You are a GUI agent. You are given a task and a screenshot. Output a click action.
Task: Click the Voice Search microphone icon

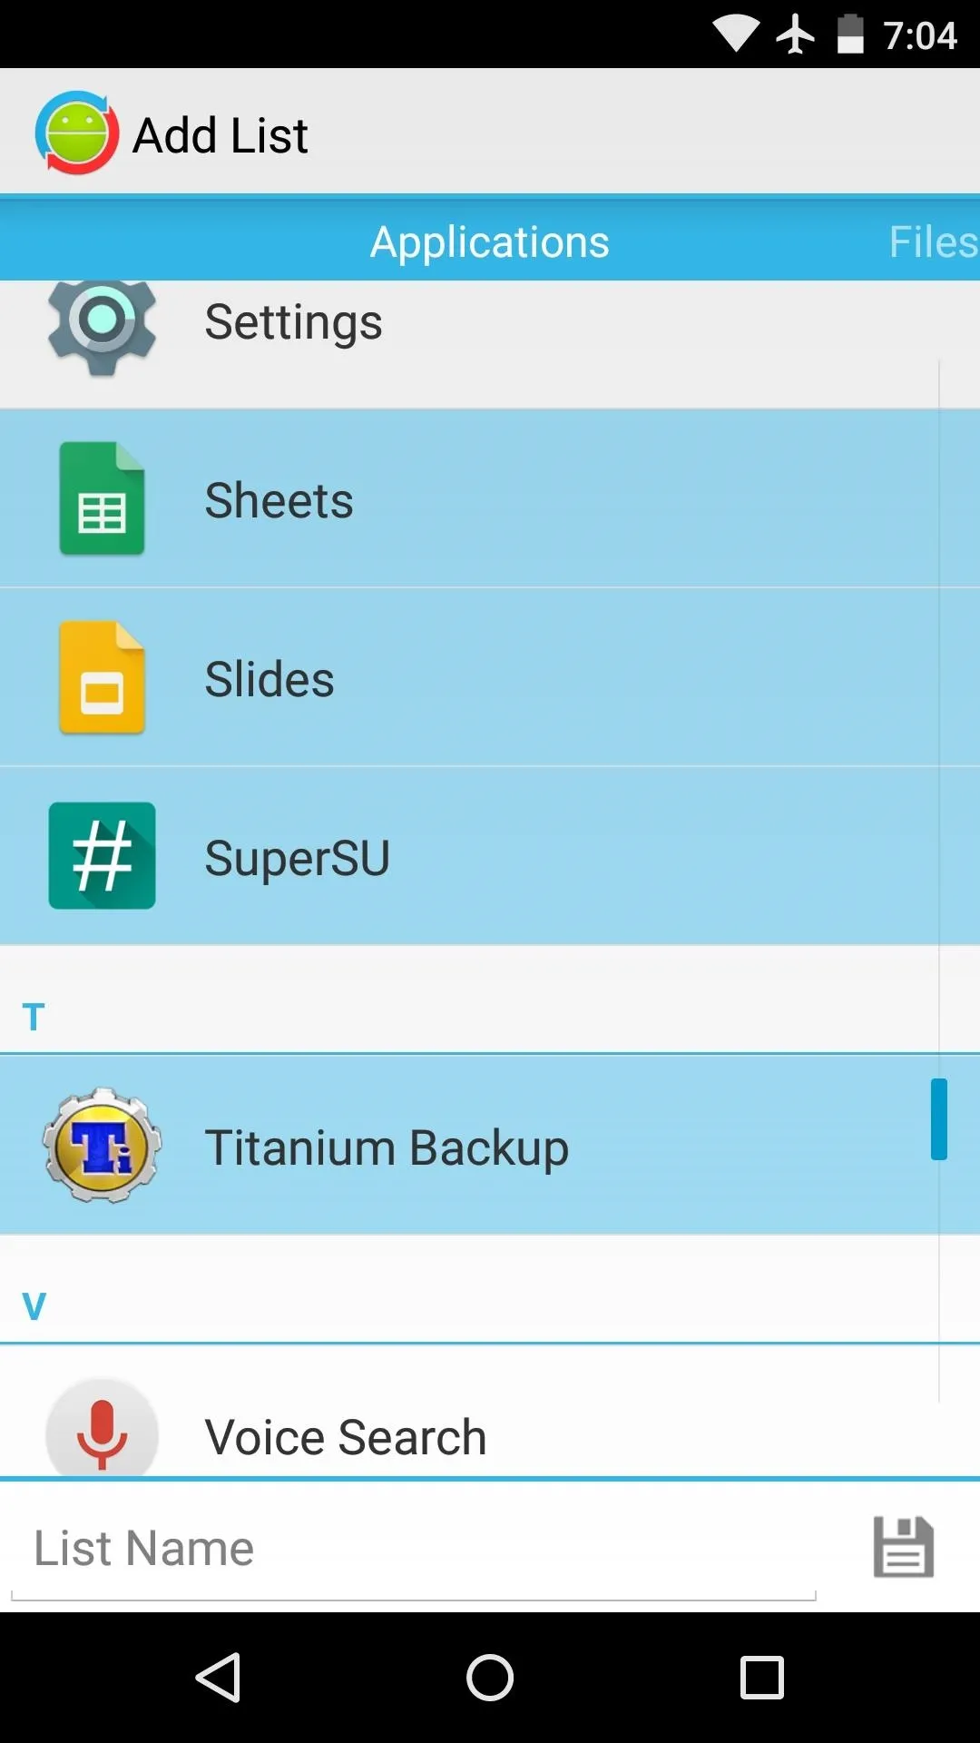(102, 1429)
